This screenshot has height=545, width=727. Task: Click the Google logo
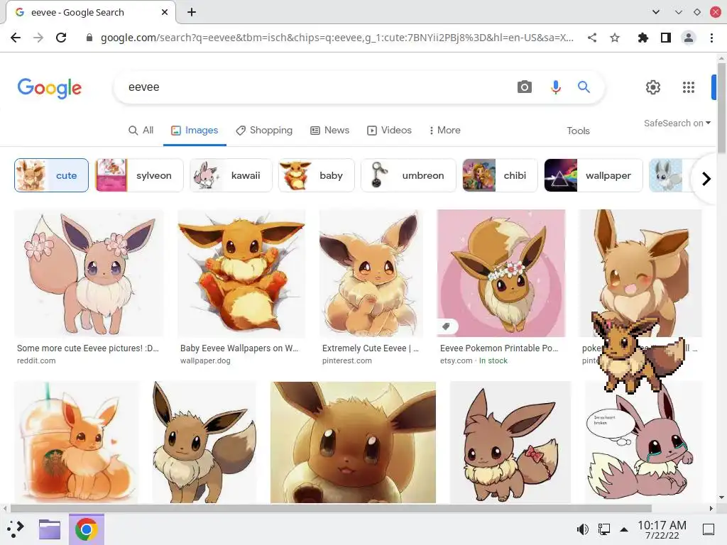click(x=50, y=88)
